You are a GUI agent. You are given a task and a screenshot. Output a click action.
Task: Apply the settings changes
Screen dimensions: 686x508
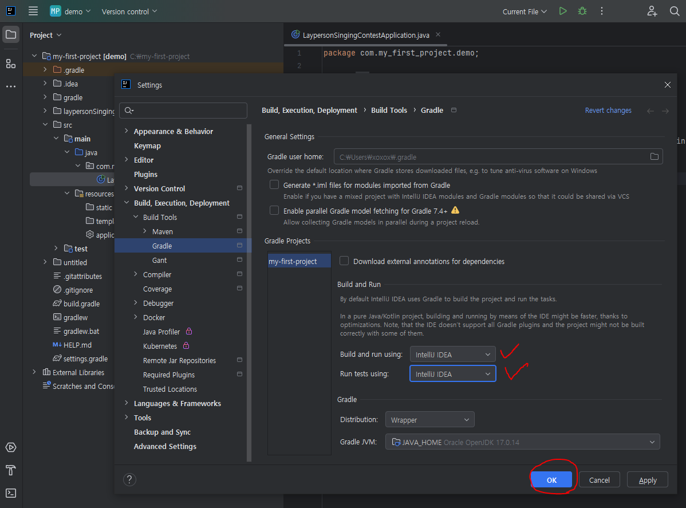pos(648,479)
